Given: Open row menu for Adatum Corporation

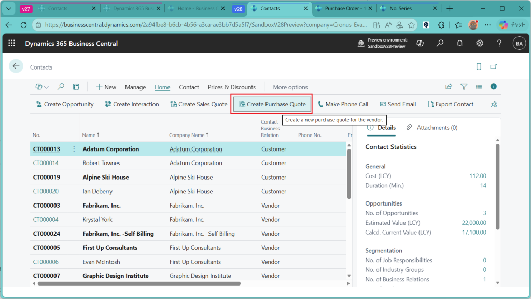Looking at the screenshot, I should [x=74, y=149].
